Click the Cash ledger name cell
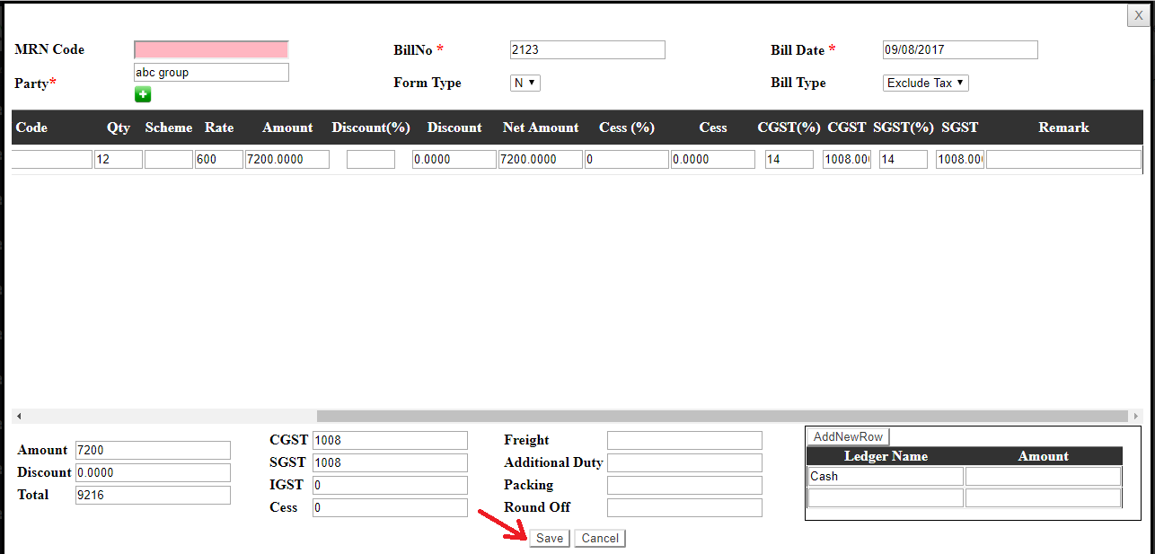The image size is (1155, 554). pyautogui.click(x=885, y=476)
